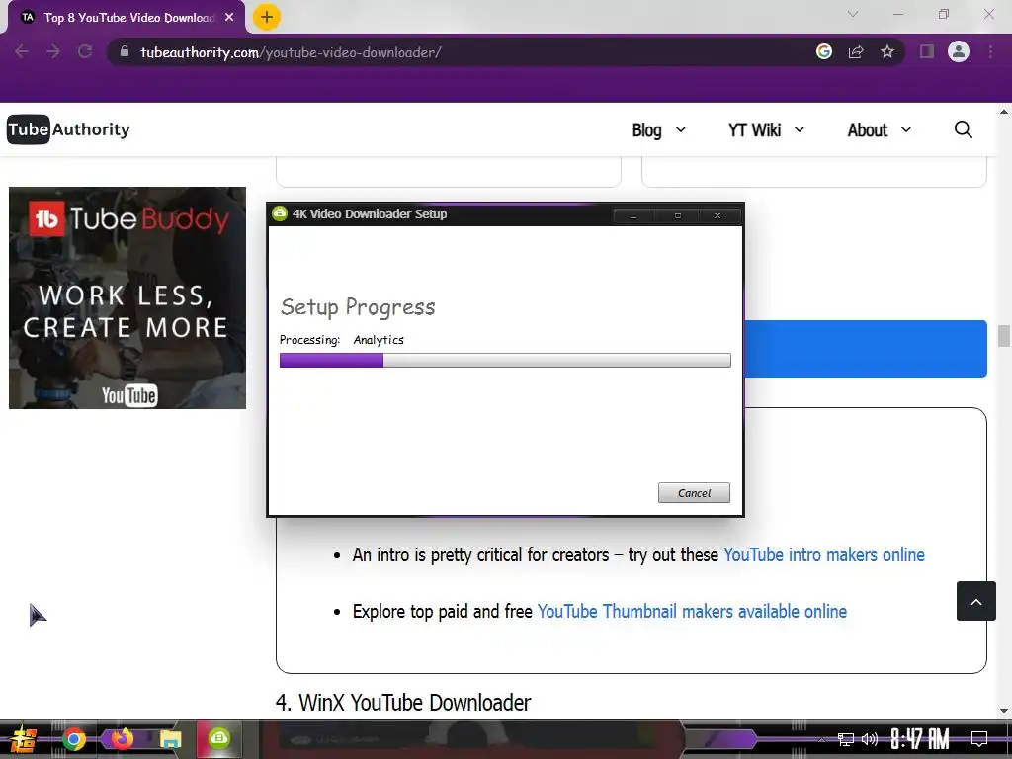
Task: Click the site lock security icon
Action: tap(125, 51)
